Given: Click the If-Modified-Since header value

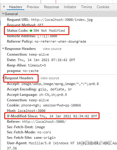Looking at the screenshot, I should click(x=68, y=116).
